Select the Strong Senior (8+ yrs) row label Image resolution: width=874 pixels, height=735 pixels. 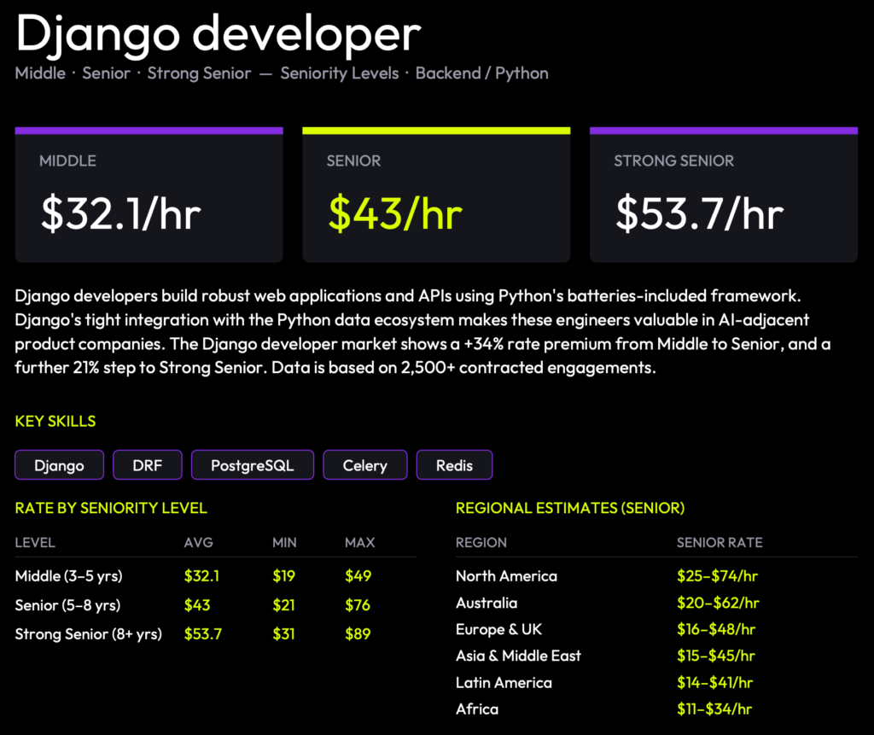[x=89, y=634]
